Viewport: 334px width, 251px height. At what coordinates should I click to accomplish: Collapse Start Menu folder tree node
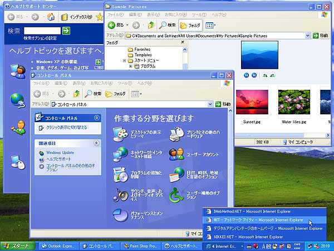click(124, 61)
